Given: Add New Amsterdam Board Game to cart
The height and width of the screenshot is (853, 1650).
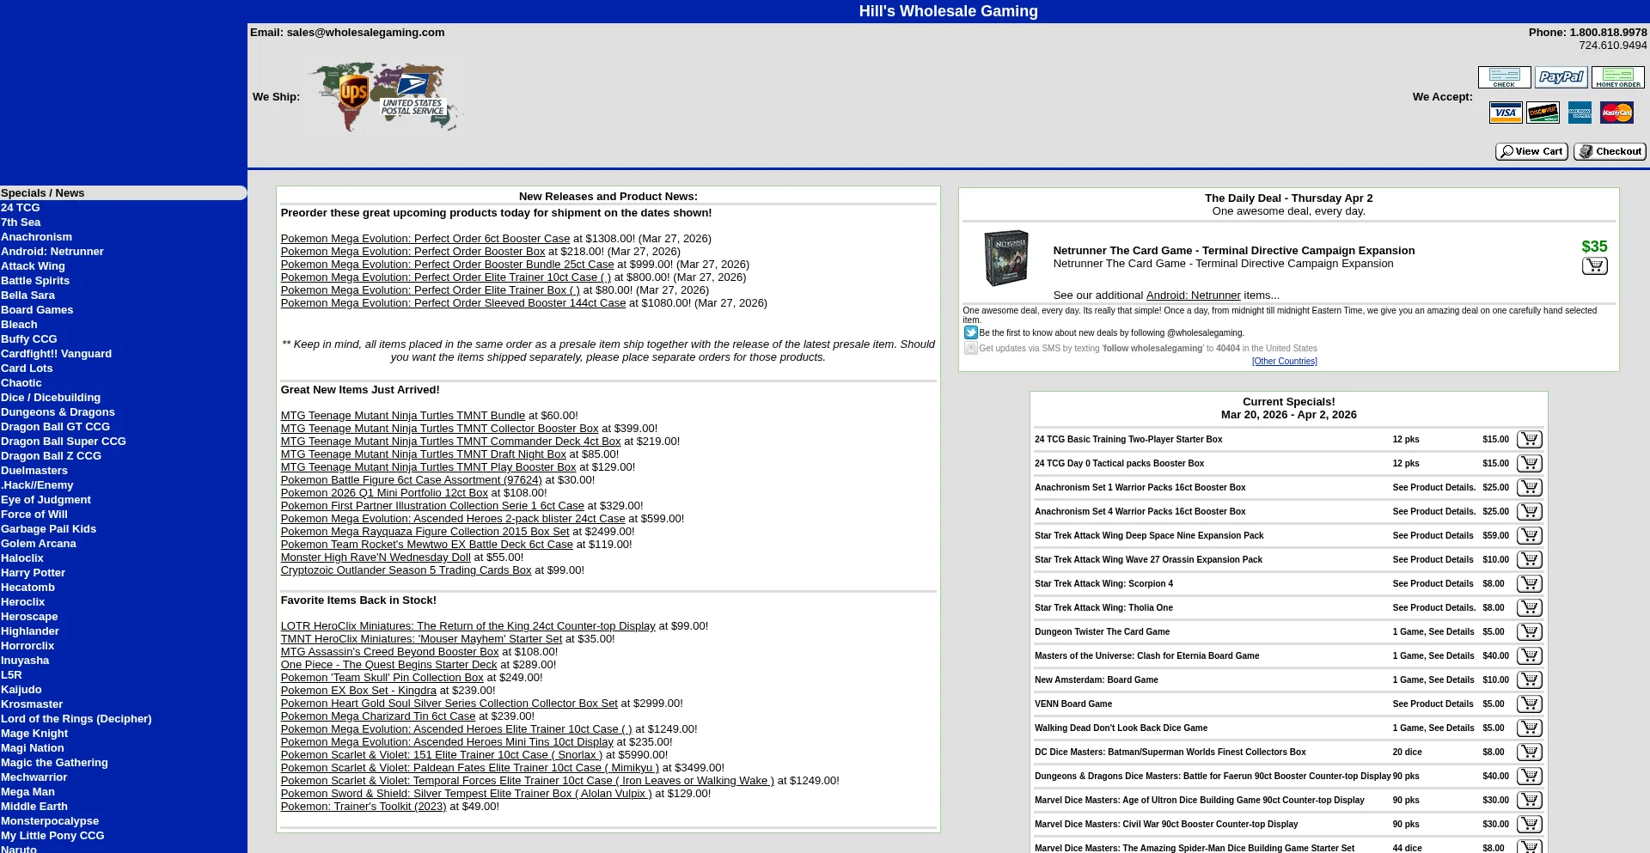Looking at the screenshot, I should pos(1530,680).
